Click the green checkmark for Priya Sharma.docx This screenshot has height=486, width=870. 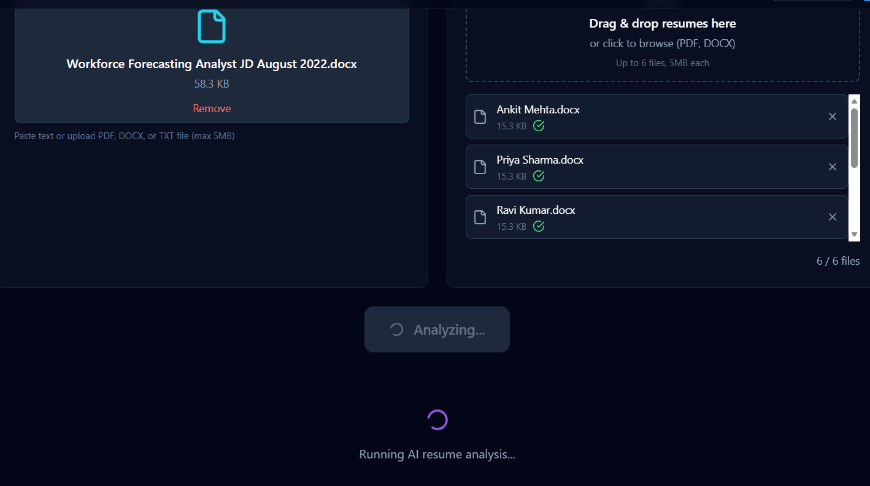(x=539, y=176)
